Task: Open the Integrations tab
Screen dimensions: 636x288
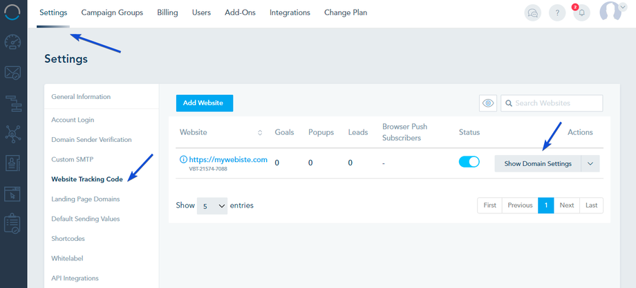Action: [x=290, y=12]
